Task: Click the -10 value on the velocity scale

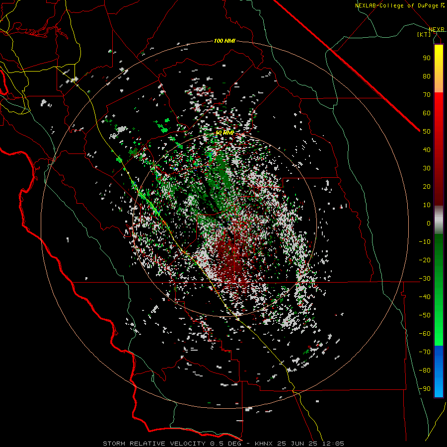Action: click(x=425, y=242)
